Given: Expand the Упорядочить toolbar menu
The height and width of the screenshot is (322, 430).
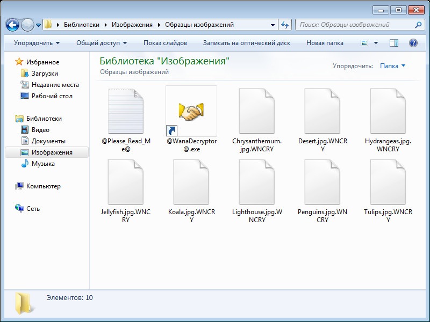Looking at the screenshot, I should coord(37,43).
